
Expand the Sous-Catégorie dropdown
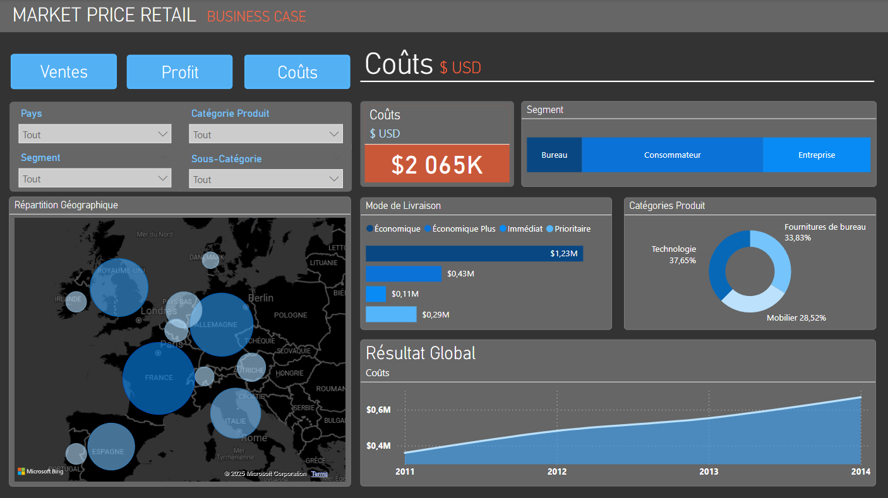pos(265,179)
